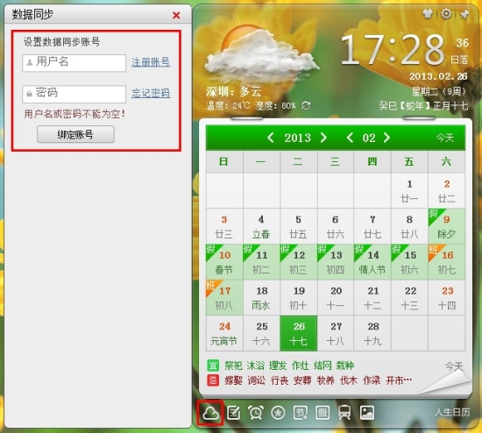Open the 忘记密码 link
The height and width of the screenshot is (433, 482).
pos(151,93)
